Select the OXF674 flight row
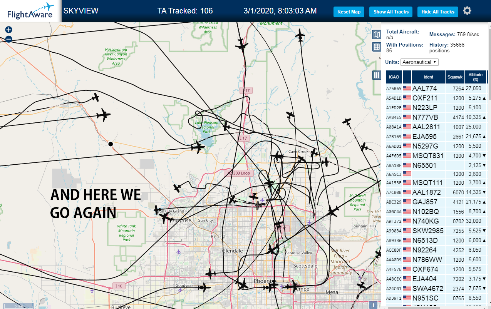 [x=436, y=269]
